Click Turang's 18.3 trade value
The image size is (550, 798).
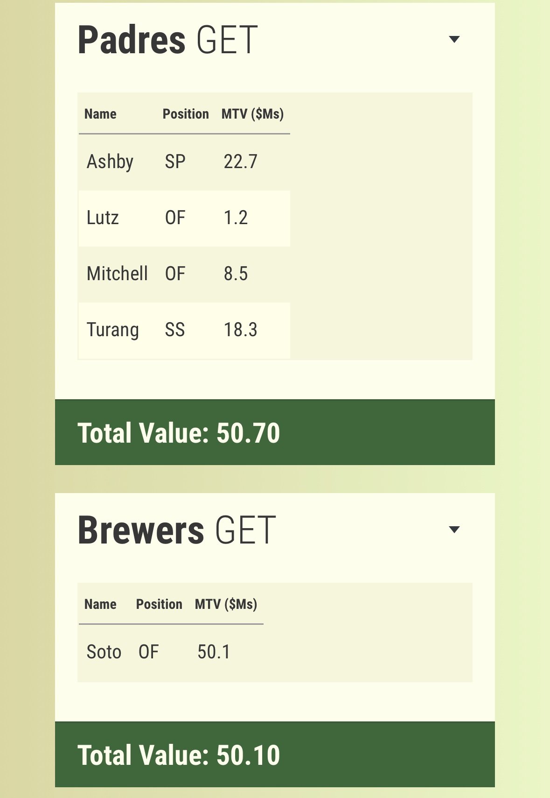point(240,330)
